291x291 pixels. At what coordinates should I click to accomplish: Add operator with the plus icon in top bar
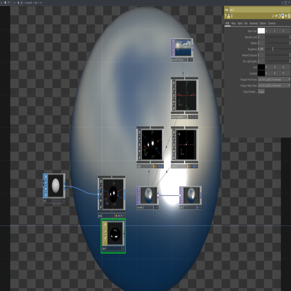click(x=15, y=2)
